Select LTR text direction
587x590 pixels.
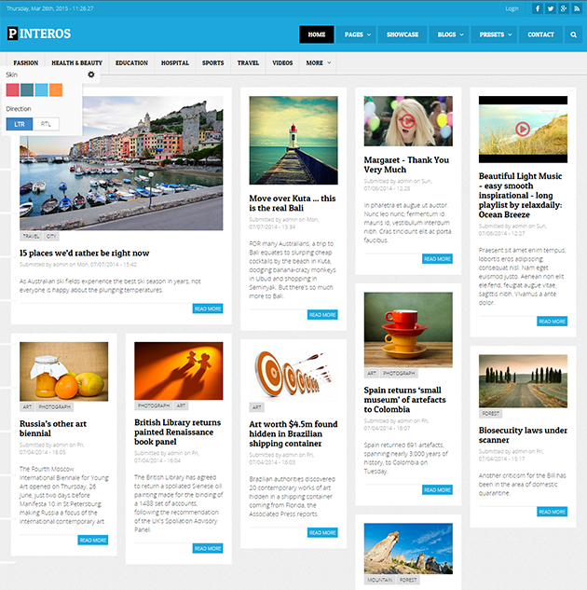point(20,123)
